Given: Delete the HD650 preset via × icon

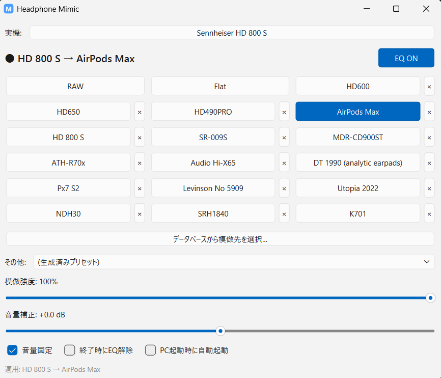Looking at the screenshot, I should tap(140, 112).
